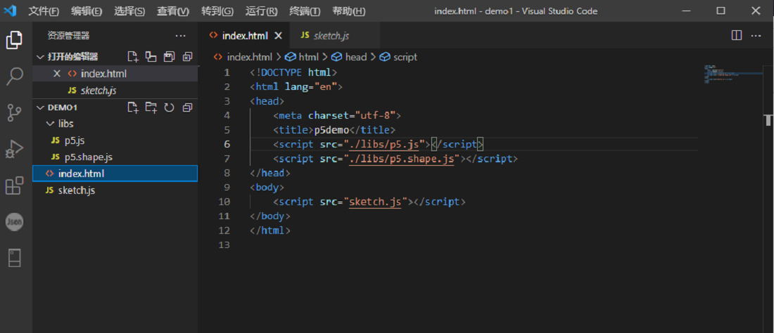Viewport: 774px width, 333px height.
Task: Click the code minimap preview
Action: coord(733,74)
